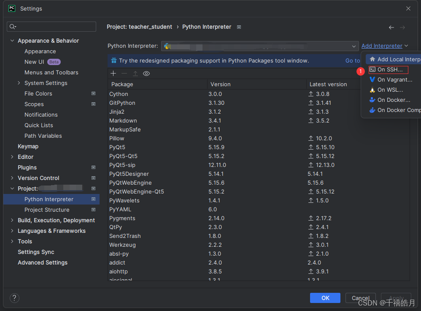Open the Appearance settings page
Image resolution: width=421 pixels, height=311 pixels.
pos(40,52)
